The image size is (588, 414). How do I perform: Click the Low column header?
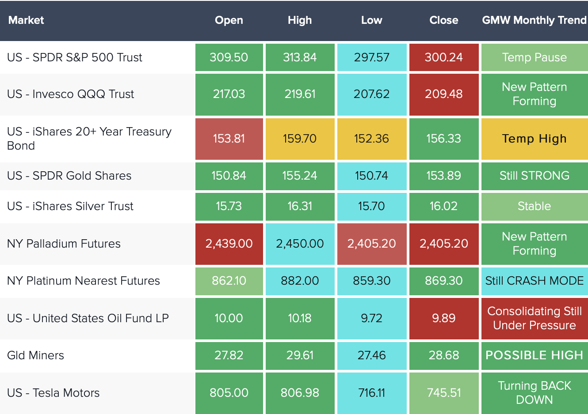coord(371,20)
